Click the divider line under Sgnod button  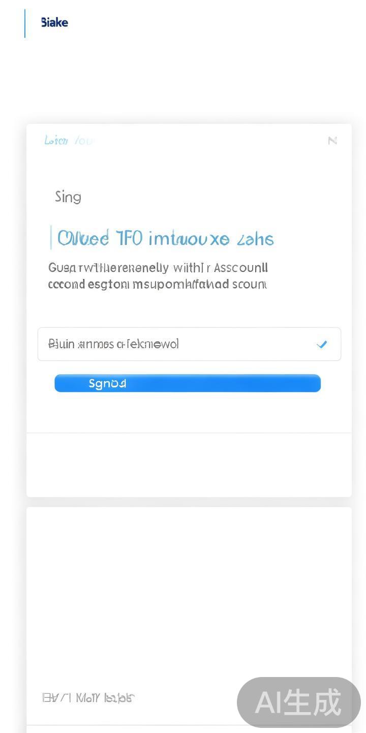189,433
